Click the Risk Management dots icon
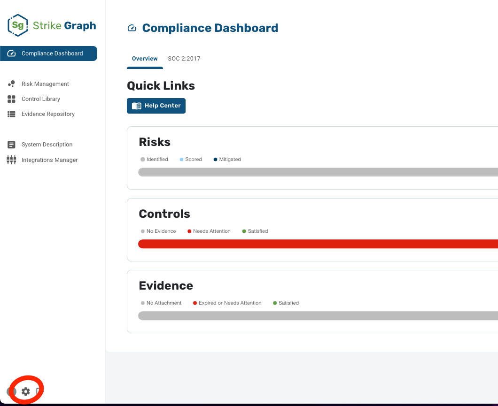This screenshot has height=406, width=498. coord(11,84)
